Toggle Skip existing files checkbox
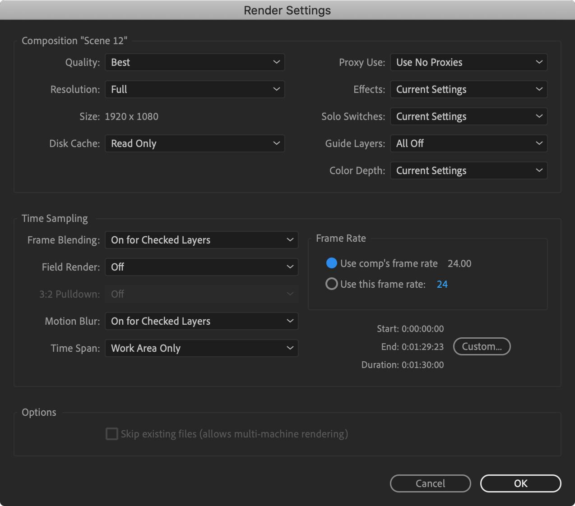This screenshot has width=575, height=506. click(x=111, y=434)
